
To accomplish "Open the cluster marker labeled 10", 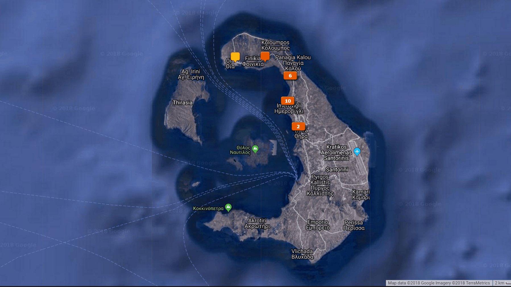I will click(x=288, y=101).
